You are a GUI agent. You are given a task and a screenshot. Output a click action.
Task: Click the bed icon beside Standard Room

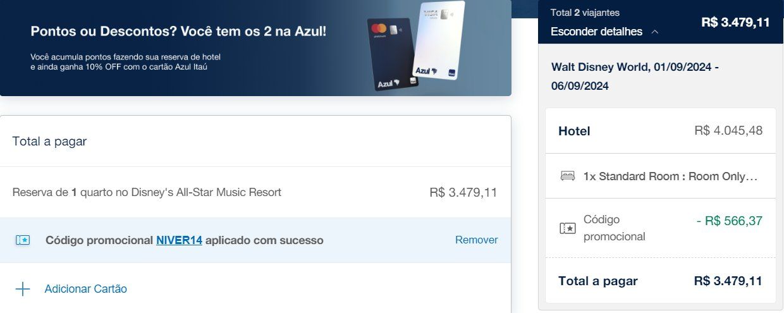568,176
